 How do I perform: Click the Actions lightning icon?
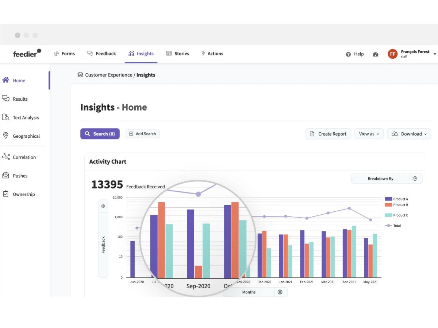click(203, 54)
